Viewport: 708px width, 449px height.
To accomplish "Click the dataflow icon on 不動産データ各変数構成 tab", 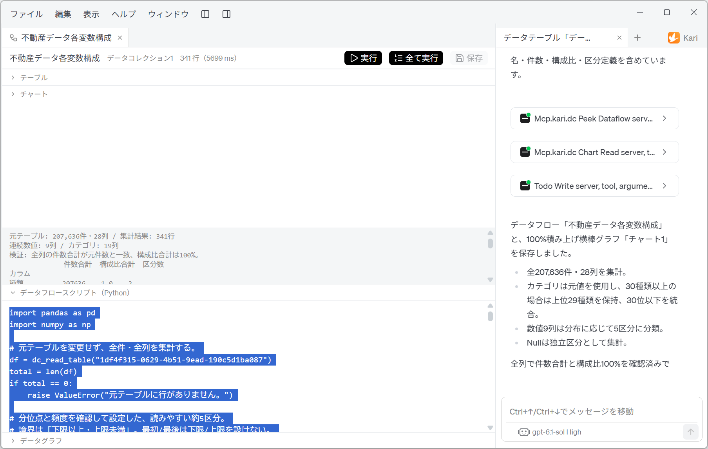I will [x=13, y=38].
